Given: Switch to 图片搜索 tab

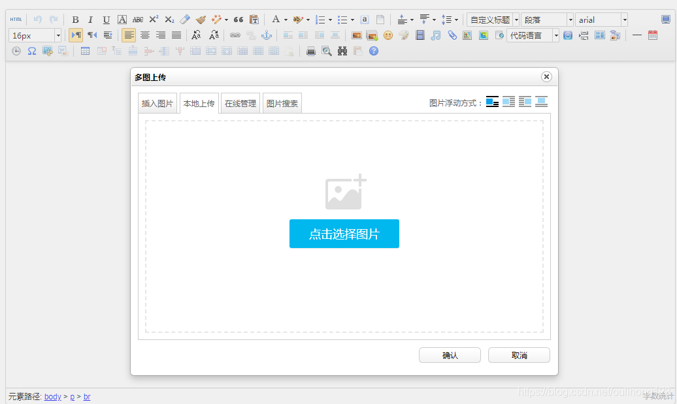Looking at the screenshot, I should point(282,103).
